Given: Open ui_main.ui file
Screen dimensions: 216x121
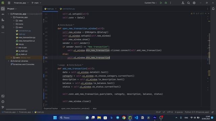Looking at the screenshot, I should 23,54.
